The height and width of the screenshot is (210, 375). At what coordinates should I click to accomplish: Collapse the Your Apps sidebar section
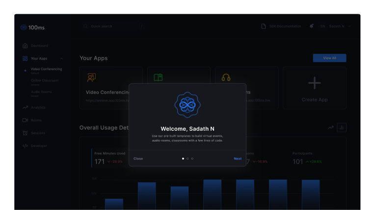pos(61,58)
